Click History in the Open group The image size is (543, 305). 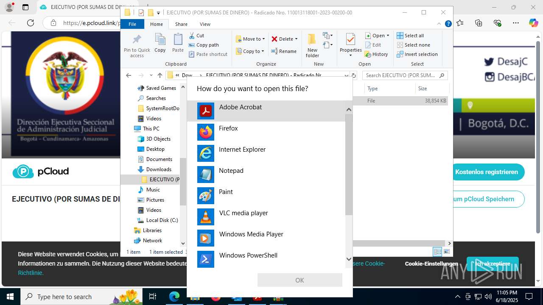tap(376, 54)
